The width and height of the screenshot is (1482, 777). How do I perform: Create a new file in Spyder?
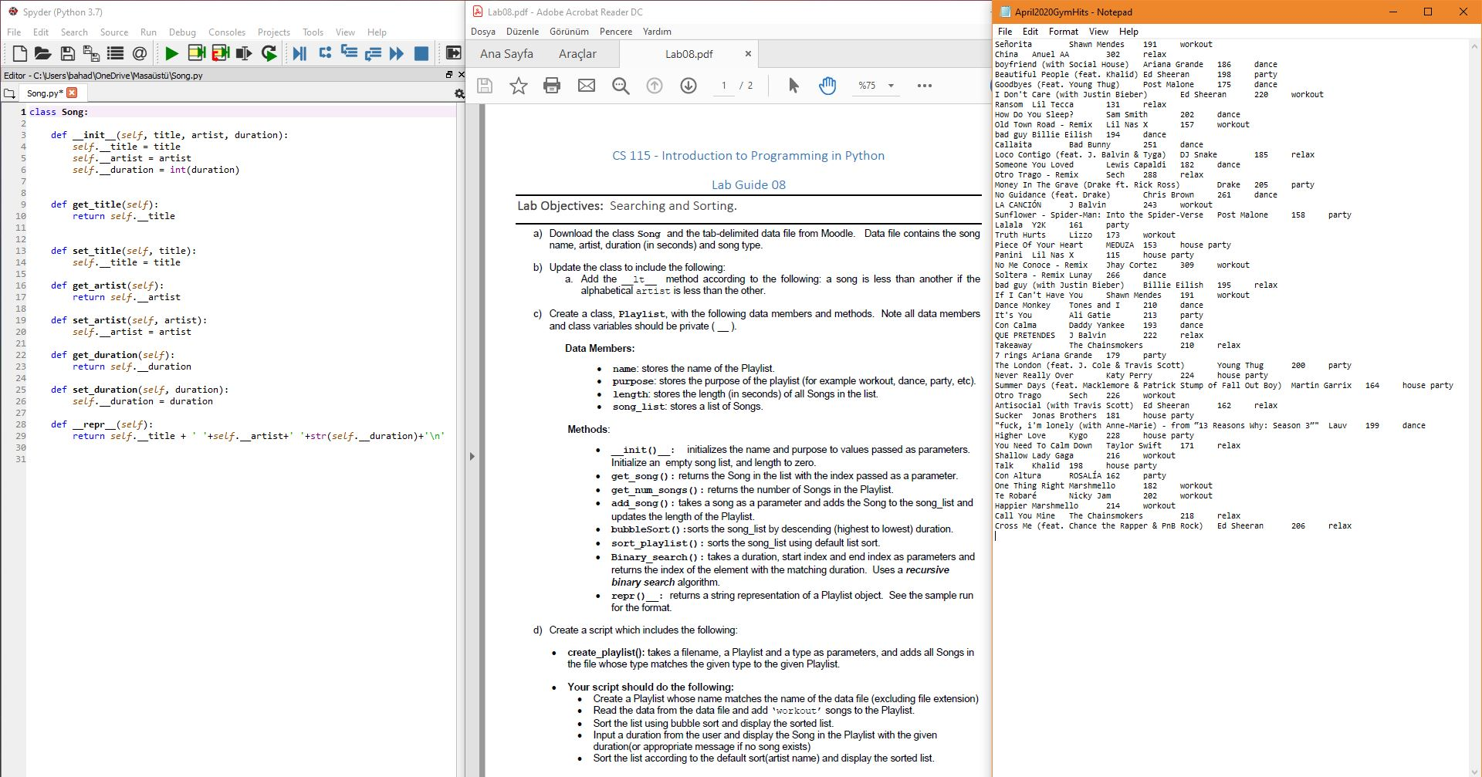click(20, 53)
